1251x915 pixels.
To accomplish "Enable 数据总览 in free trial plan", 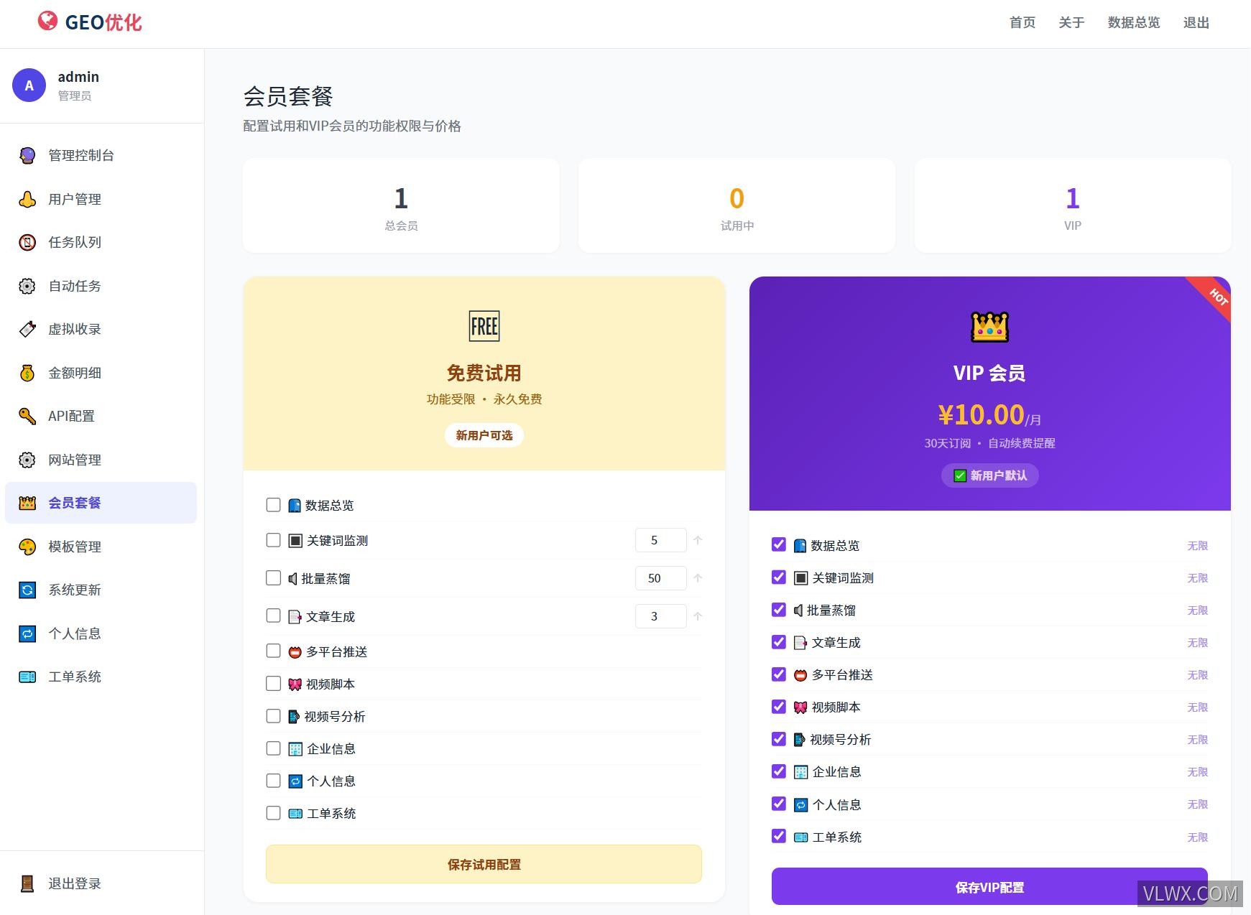I will pyautogui.click(x=273, y=505).
